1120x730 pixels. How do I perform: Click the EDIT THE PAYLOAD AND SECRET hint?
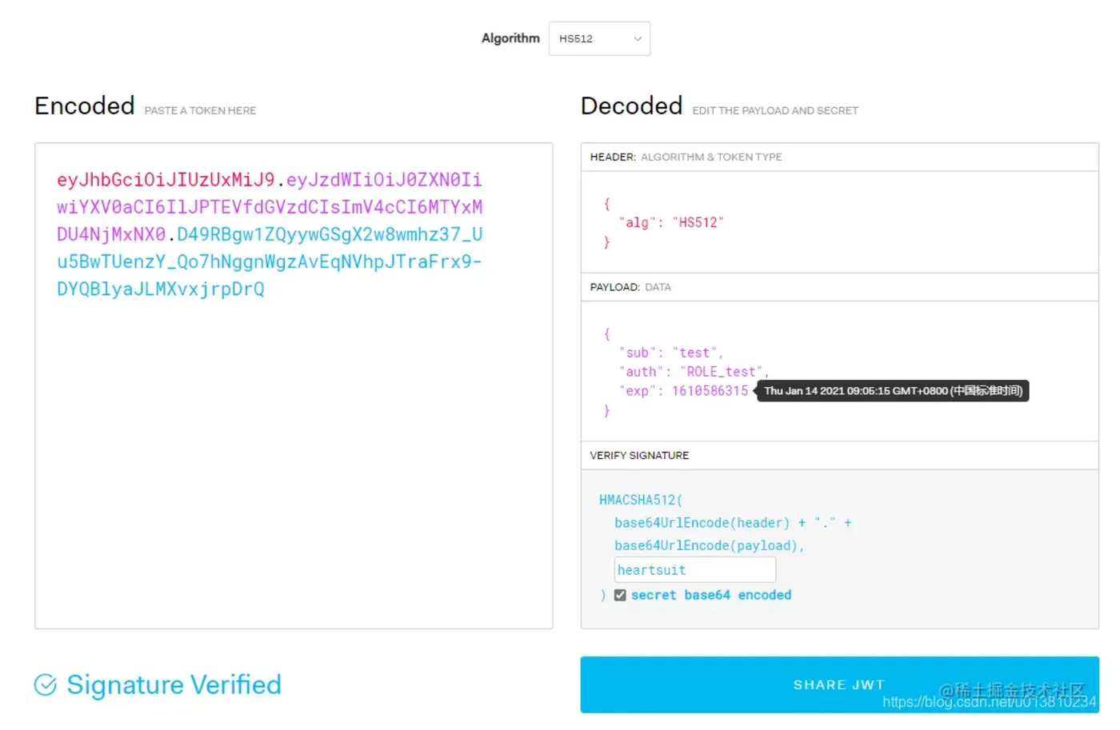pyautogui.click(x=775, y=110)
